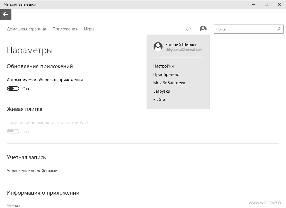
Task: Click Учетная запись section heading
Action: [26, 157]
